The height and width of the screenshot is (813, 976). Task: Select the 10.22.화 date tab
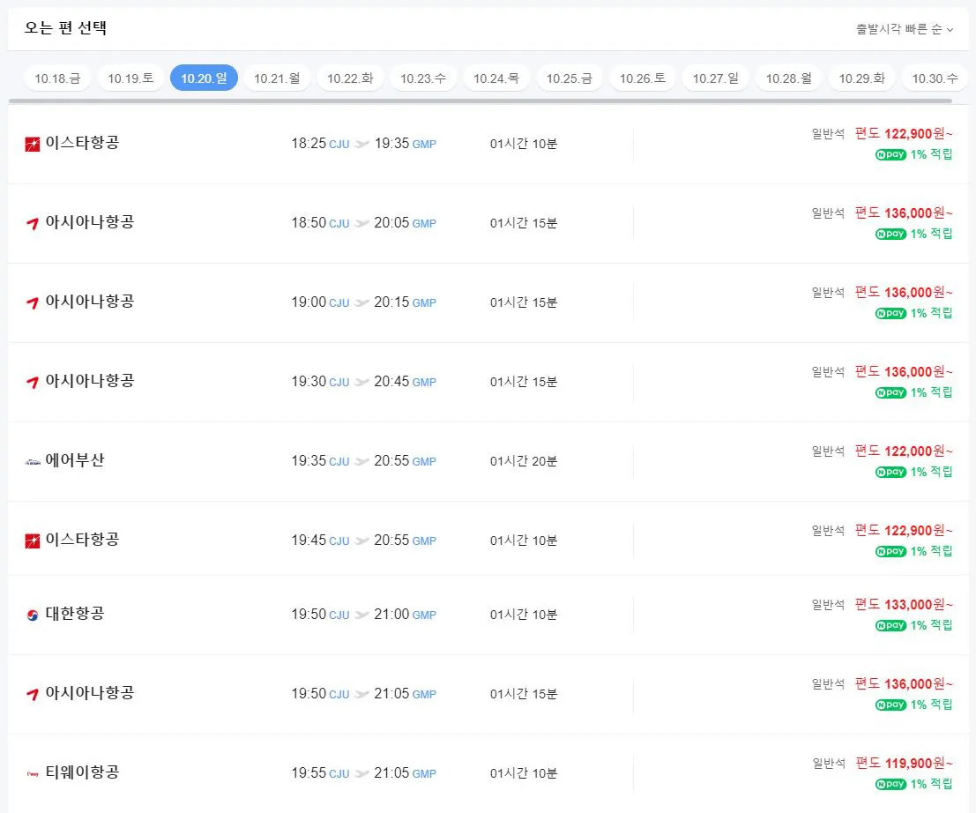point(350,78)
